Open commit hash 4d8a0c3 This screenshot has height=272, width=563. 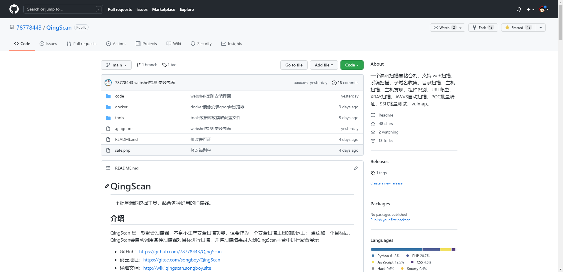[301, 83]
